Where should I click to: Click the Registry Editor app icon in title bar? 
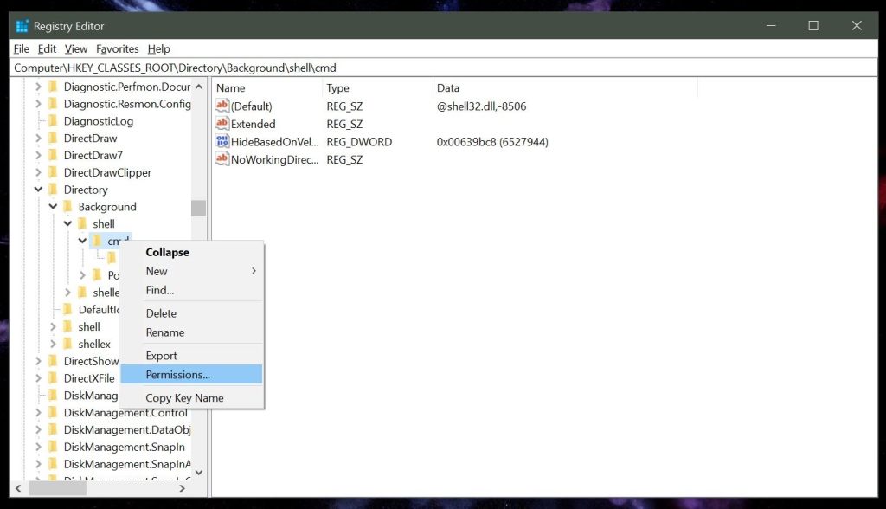[22, 26]
